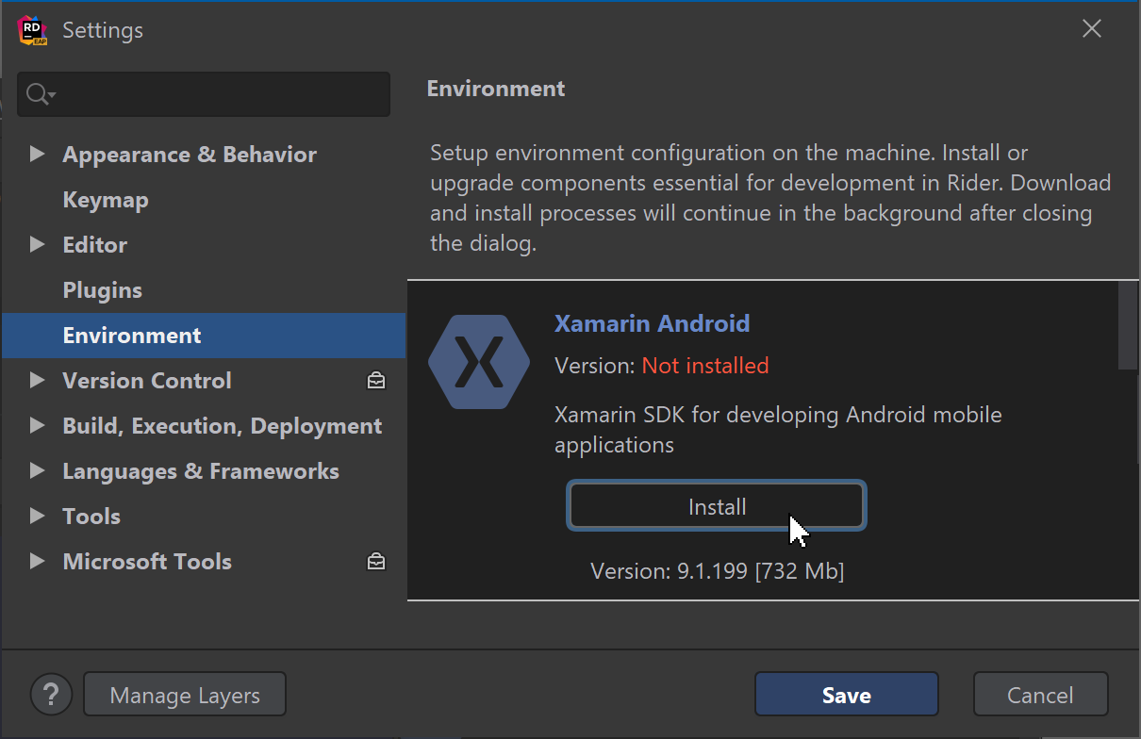Select Plugins in the sidebar
Viewport: 1141px width, 739px height.
pyautogui.click(x=102, y=289)
